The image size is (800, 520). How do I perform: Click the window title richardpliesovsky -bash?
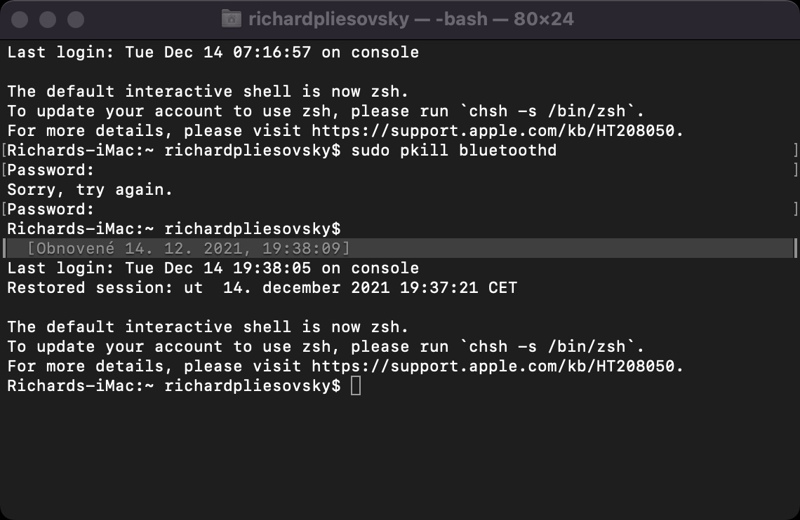coord(411,20)
